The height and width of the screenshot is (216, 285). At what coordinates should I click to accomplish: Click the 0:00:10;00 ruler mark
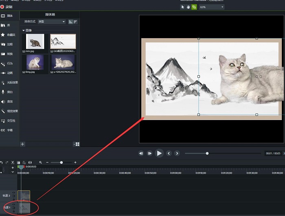[x=48, y=173]
